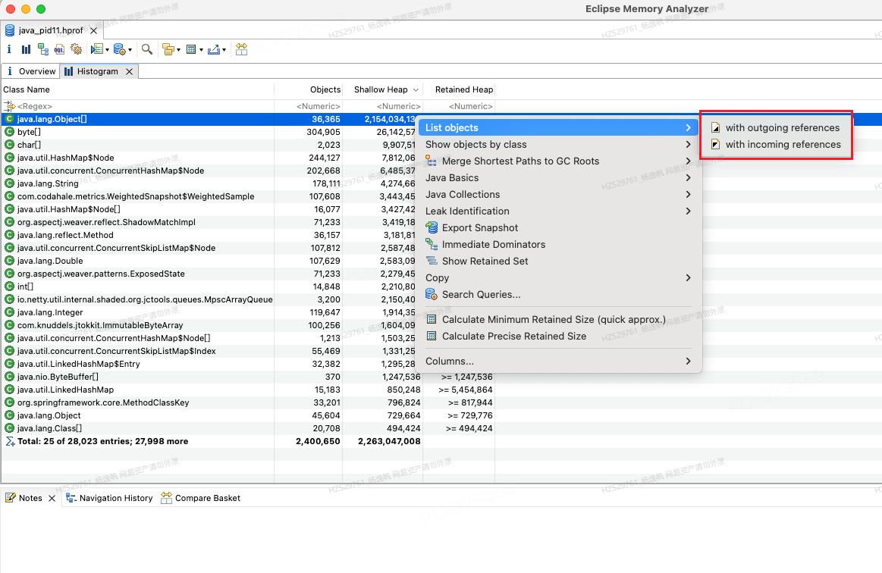Open the Dominator Tree toolbar icon
The height and width of the screenshot is (573, 882).
tap(42, 49)
